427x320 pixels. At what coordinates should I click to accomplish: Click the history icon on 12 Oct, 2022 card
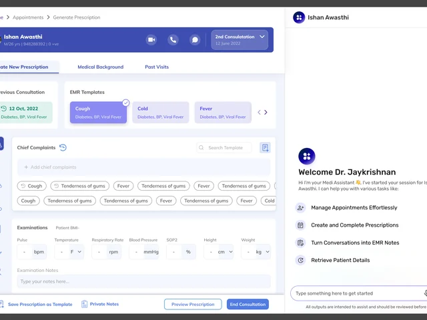4,109
